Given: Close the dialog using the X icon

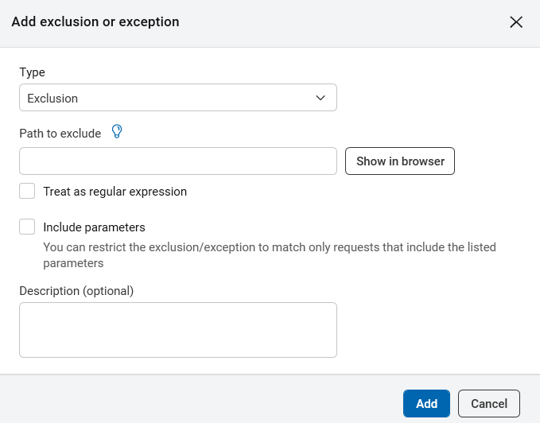Looking at the screenshot, I should point(516,22).
